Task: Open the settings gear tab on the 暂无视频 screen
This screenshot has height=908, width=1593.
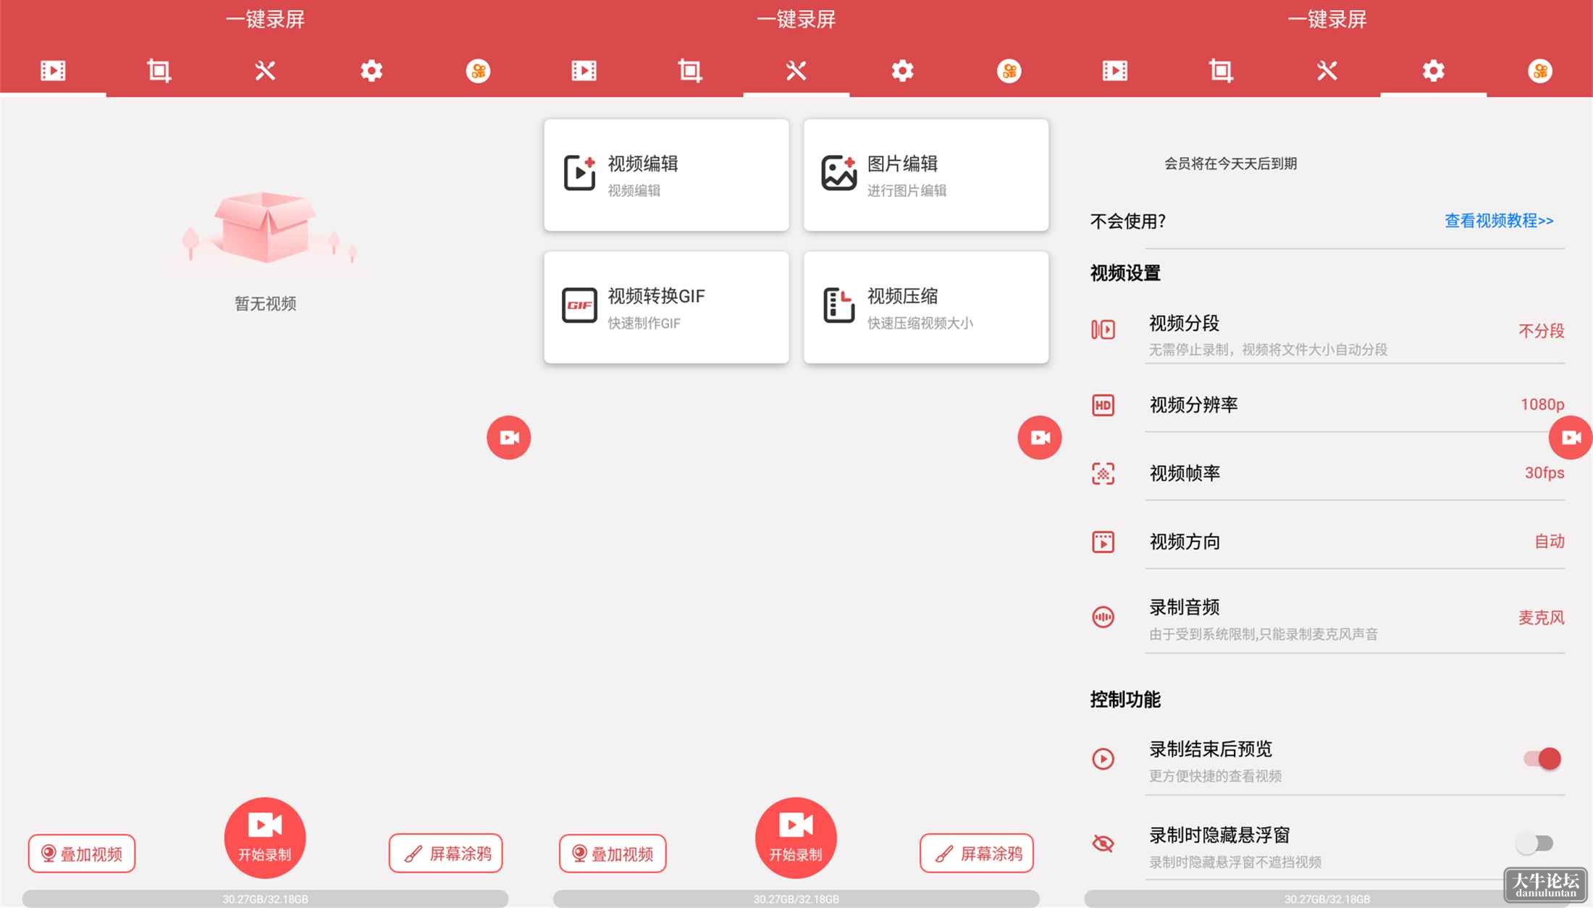Action: click(x=371, y=71)
